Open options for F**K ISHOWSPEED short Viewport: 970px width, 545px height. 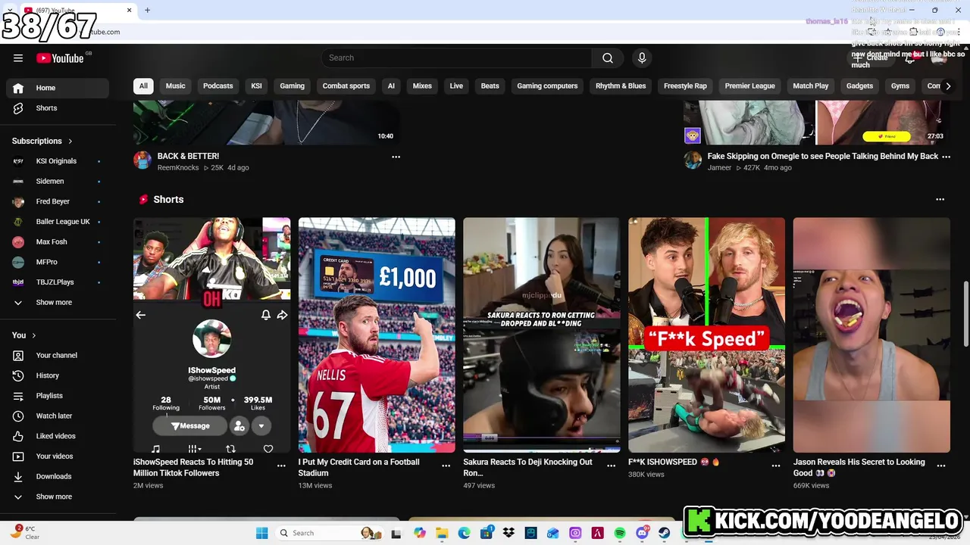pos(776,466)
